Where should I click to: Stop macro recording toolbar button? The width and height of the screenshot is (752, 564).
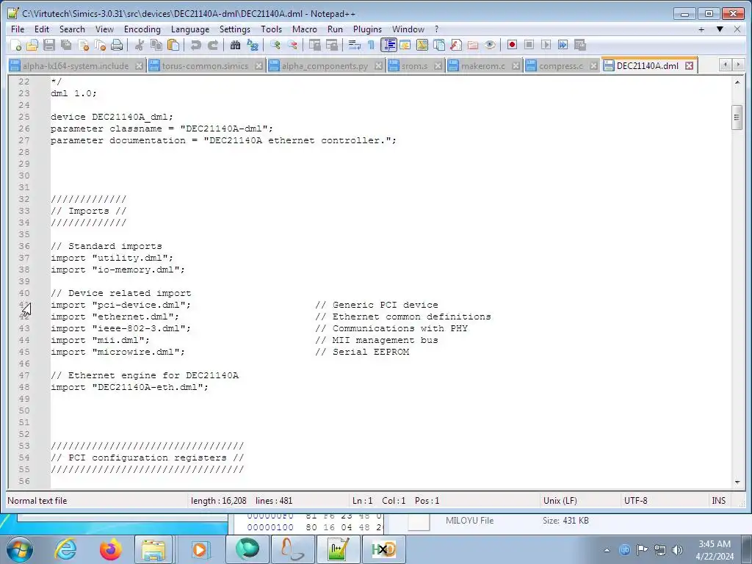[529, 45]
